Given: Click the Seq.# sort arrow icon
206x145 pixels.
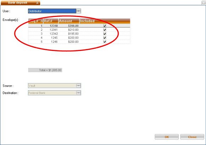Looking at the screenshot, I should click(x=42, y=21).
